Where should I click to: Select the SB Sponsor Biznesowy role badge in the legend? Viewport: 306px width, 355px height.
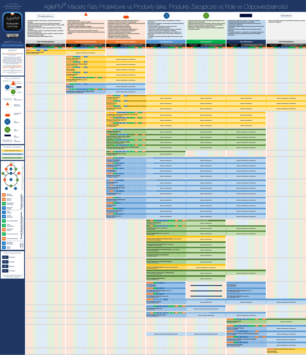coord(4,195)
